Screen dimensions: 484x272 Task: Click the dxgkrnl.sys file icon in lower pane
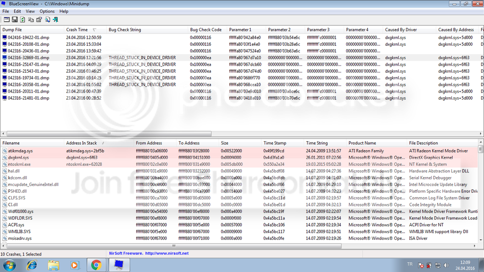[x=5, y=158]
